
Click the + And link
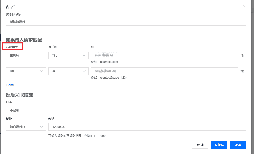[10, 85]
